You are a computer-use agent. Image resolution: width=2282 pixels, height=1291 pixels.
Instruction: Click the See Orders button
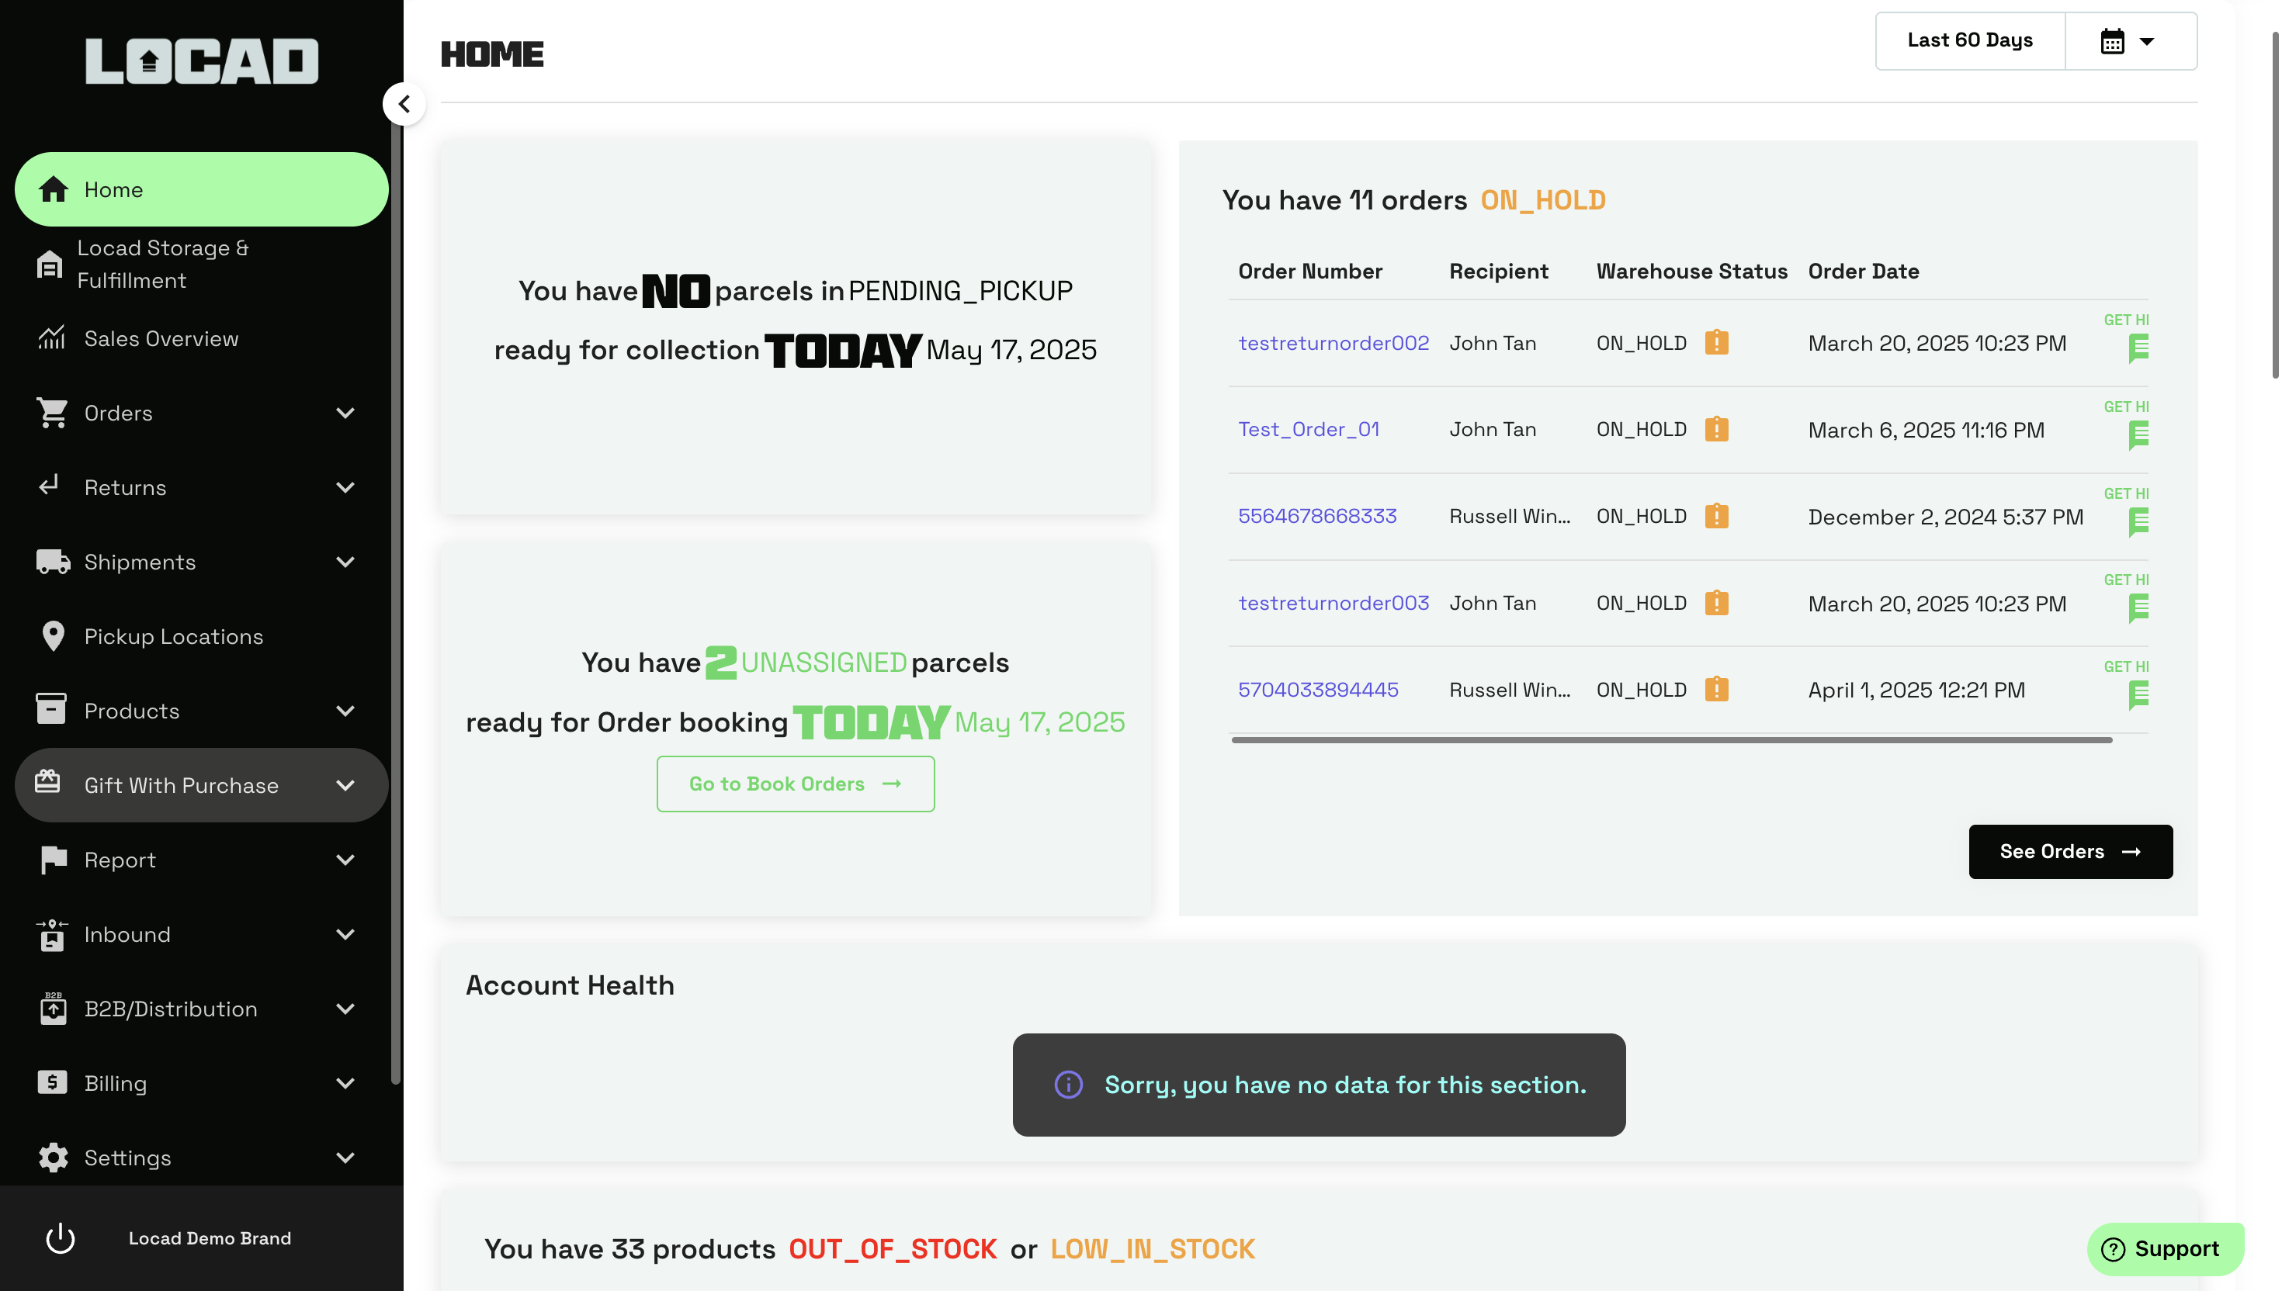pos(2069,851)
